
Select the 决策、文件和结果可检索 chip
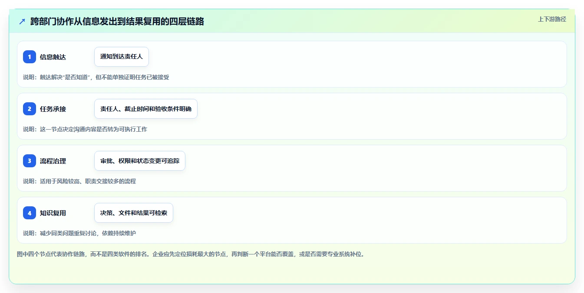tap(134, 213)
